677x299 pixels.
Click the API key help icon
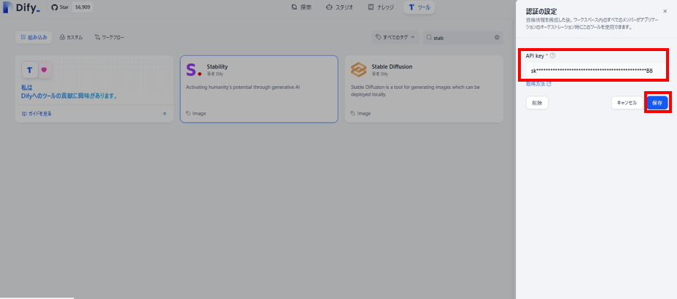[553, 55]
